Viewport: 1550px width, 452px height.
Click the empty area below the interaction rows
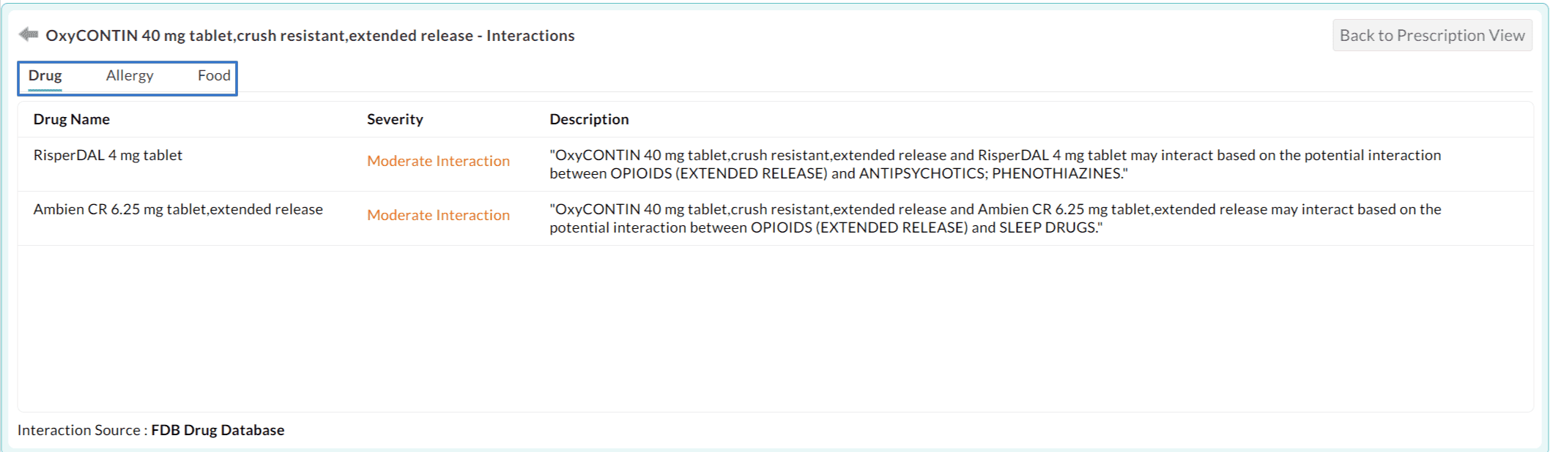775,329
